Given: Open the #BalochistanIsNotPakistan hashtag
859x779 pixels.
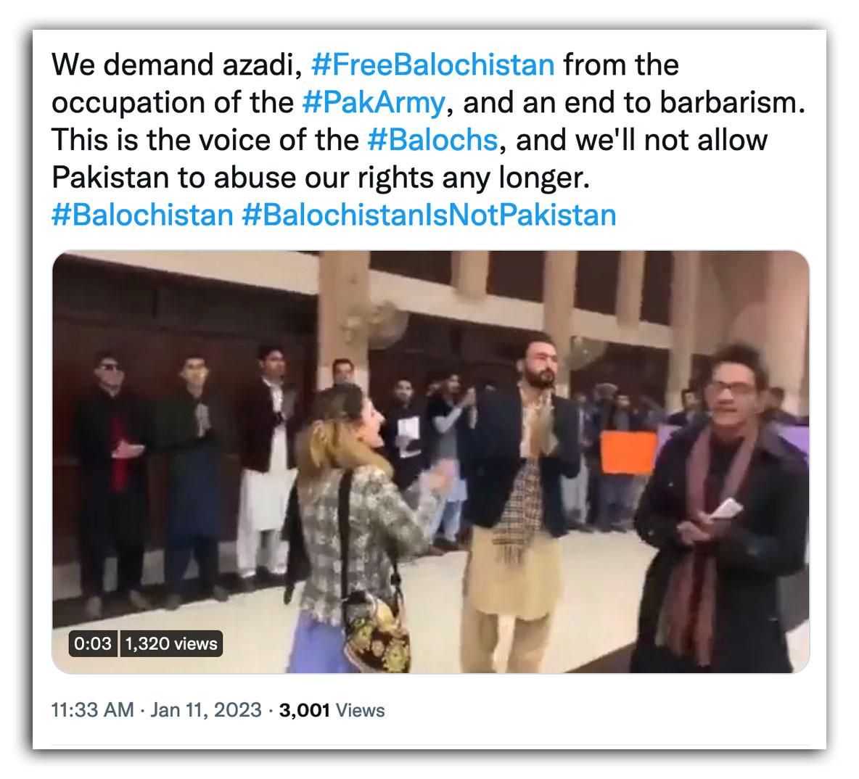Looking at the screenshot, I should 429,215.
